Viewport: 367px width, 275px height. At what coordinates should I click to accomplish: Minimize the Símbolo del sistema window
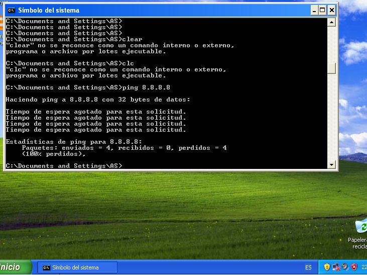[314, 11]
